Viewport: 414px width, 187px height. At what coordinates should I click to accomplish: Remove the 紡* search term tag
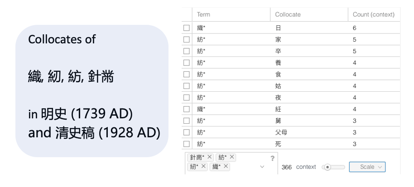tap(232, 157)
